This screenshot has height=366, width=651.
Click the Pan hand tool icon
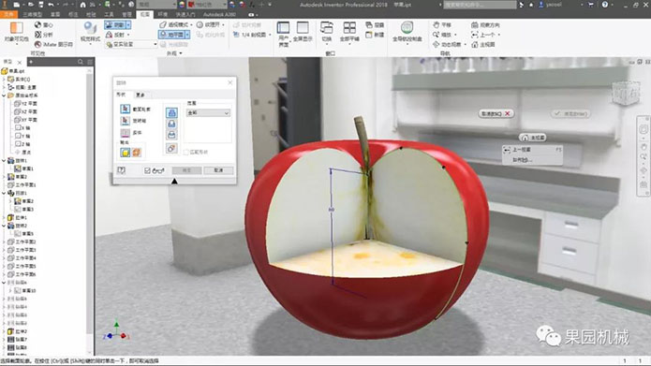pos(436,25)
